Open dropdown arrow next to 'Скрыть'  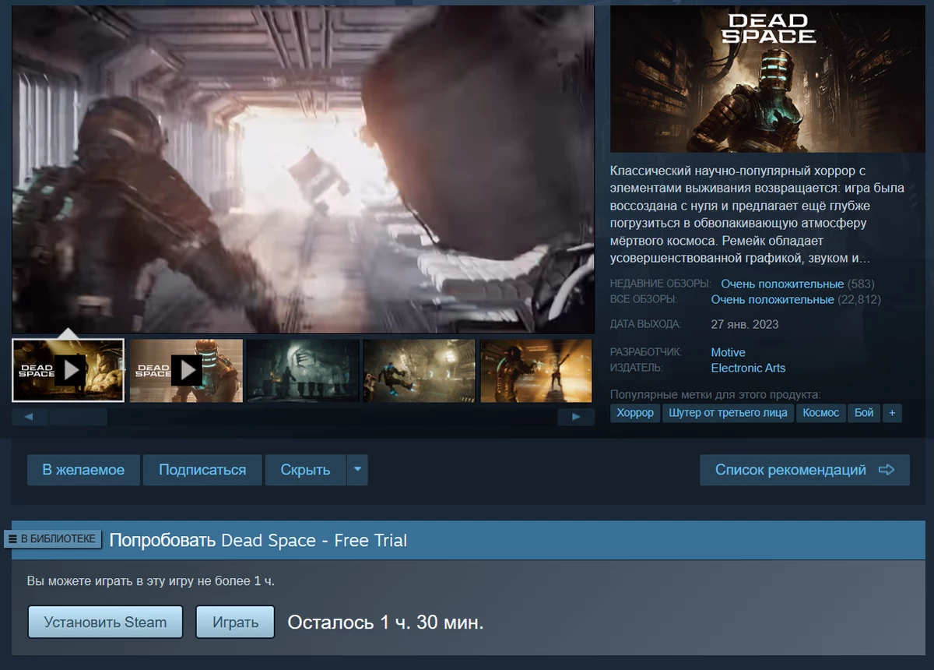pos(357,470)
